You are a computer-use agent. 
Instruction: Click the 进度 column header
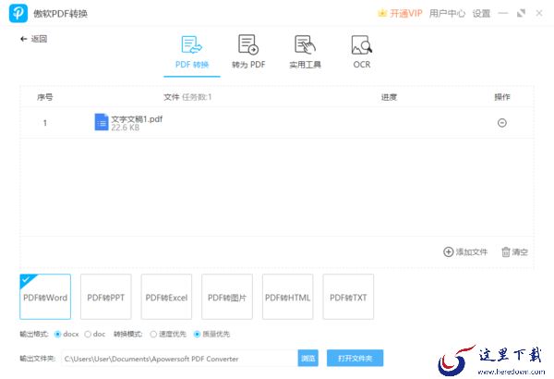coord(389,97)
